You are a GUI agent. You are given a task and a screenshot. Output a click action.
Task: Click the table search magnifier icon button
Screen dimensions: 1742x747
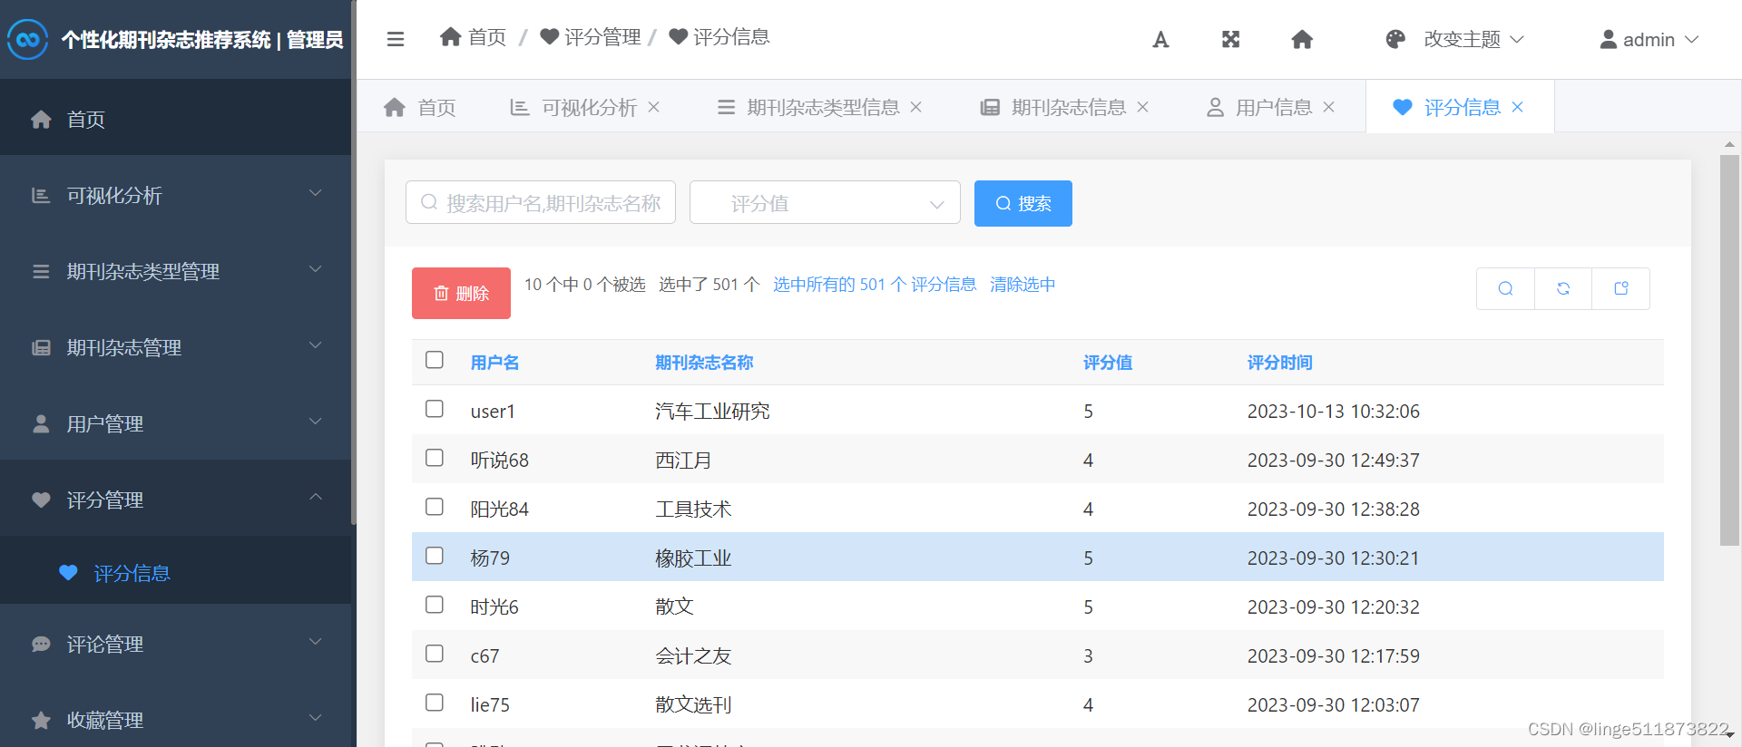click(x=1505, y=288)
